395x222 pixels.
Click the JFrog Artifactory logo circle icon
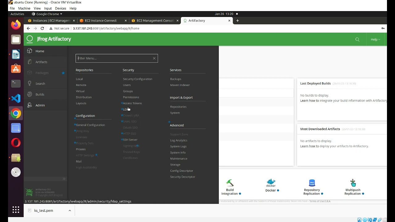[x=30, y=39]
